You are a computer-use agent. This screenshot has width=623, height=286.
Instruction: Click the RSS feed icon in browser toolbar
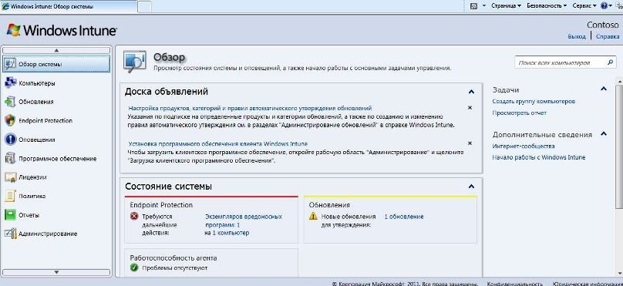pyautogui.click(x=473, y=5)
